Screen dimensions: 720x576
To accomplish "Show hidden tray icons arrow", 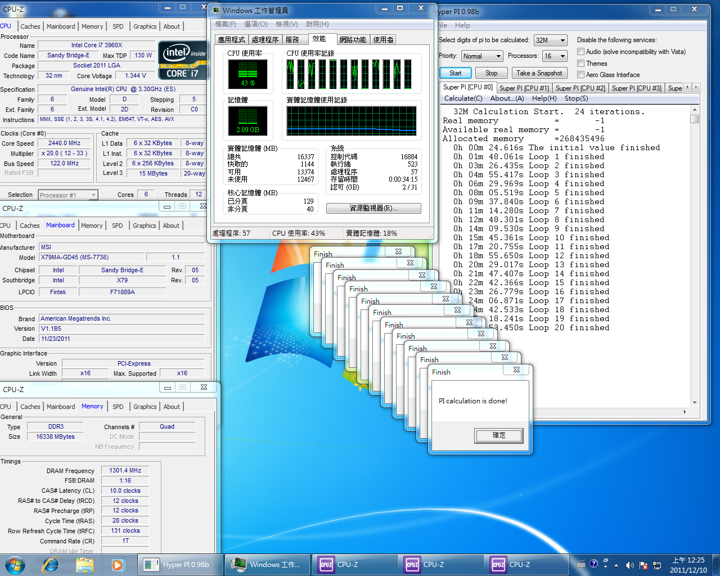I will (x=616, y=565).
